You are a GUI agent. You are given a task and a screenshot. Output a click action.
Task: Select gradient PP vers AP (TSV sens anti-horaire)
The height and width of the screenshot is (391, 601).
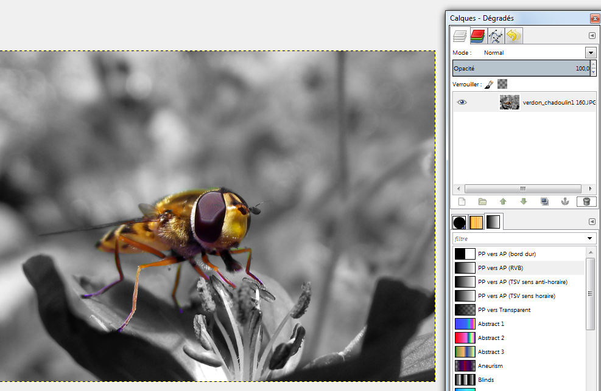tap(519, 282)
